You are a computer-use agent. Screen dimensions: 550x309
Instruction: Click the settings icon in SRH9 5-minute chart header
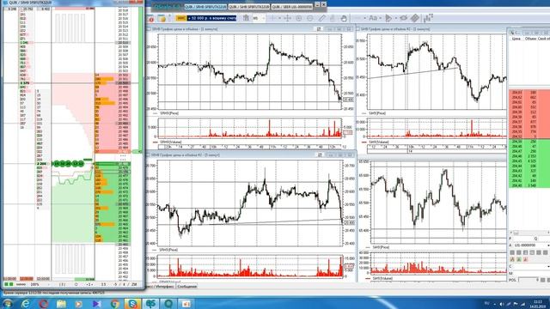click(320, 154)
